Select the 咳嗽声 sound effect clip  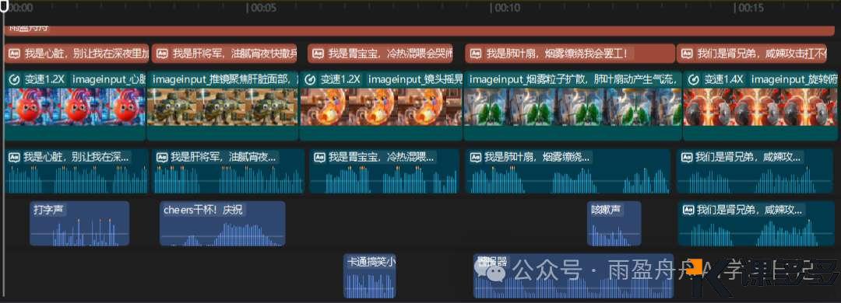[614, 223]
